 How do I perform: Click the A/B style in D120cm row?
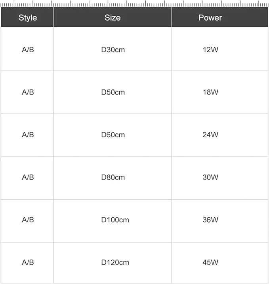28,262
